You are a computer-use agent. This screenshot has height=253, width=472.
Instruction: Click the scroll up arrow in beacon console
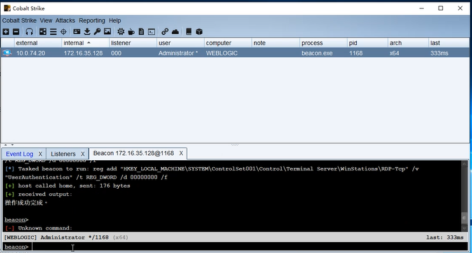464,163
